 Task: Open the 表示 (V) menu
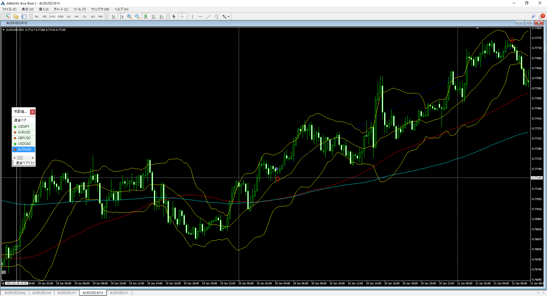[x=27, y=9]
